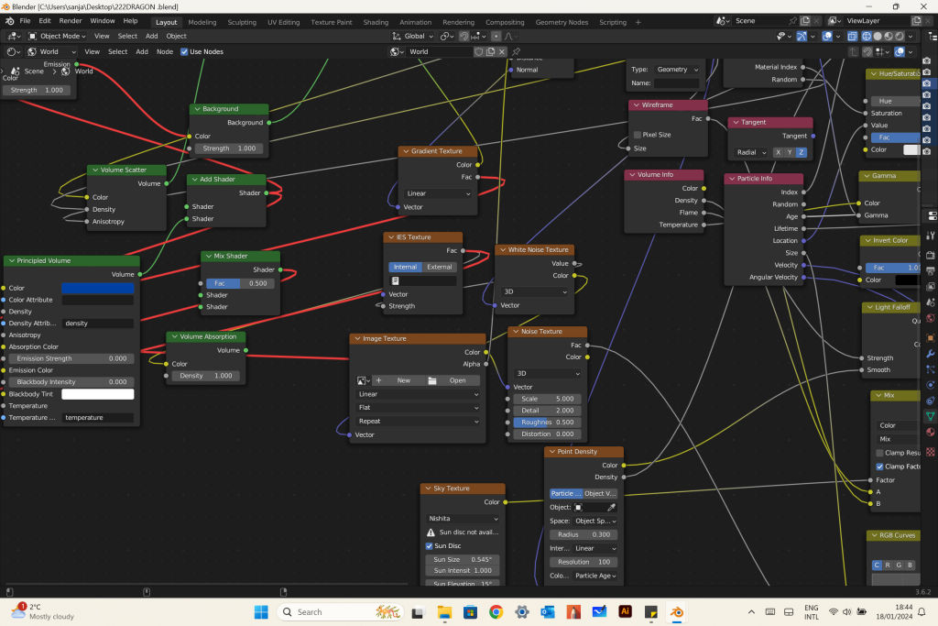This screenshot has height=626, width=938.
Task: Launch Google Chrome from the taskbar
Action: [x=496, y=611]
